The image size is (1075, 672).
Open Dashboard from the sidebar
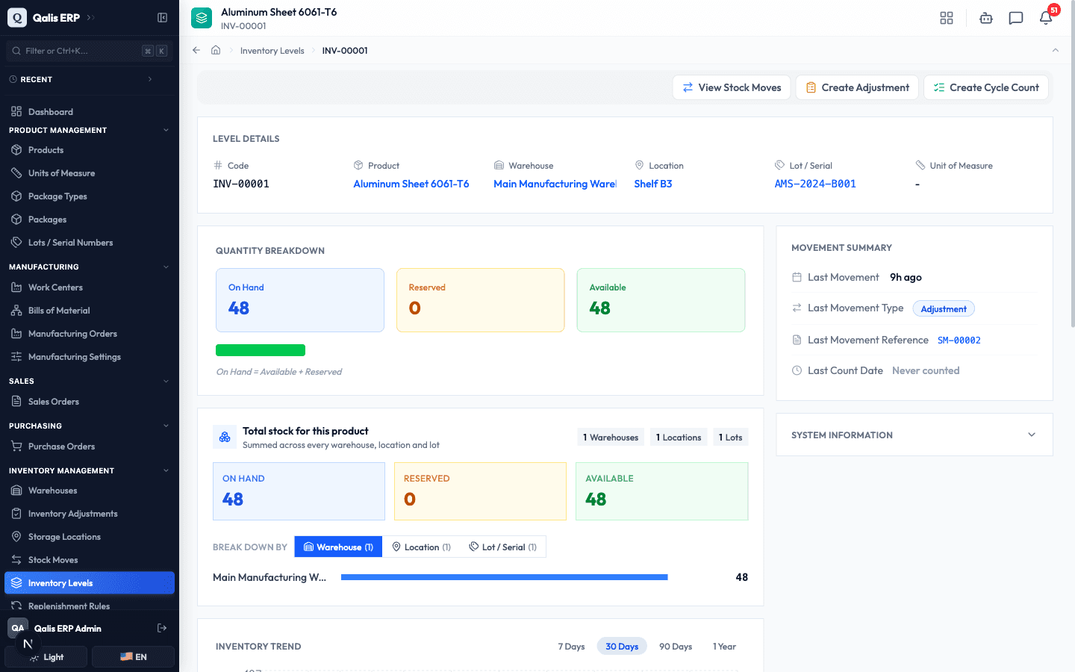90,112
